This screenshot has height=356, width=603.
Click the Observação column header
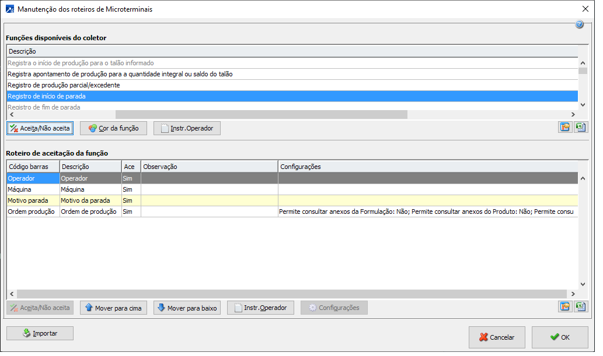[209, 167]
